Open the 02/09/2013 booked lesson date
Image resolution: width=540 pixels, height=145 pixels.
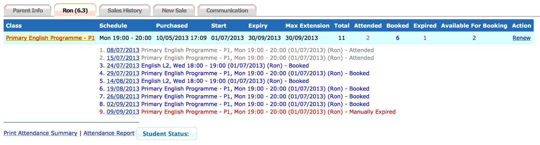click(123, 104)
